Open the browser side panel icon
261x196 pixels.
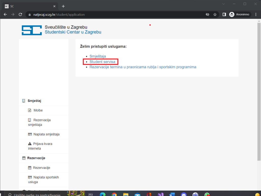[x=224, y=15]
